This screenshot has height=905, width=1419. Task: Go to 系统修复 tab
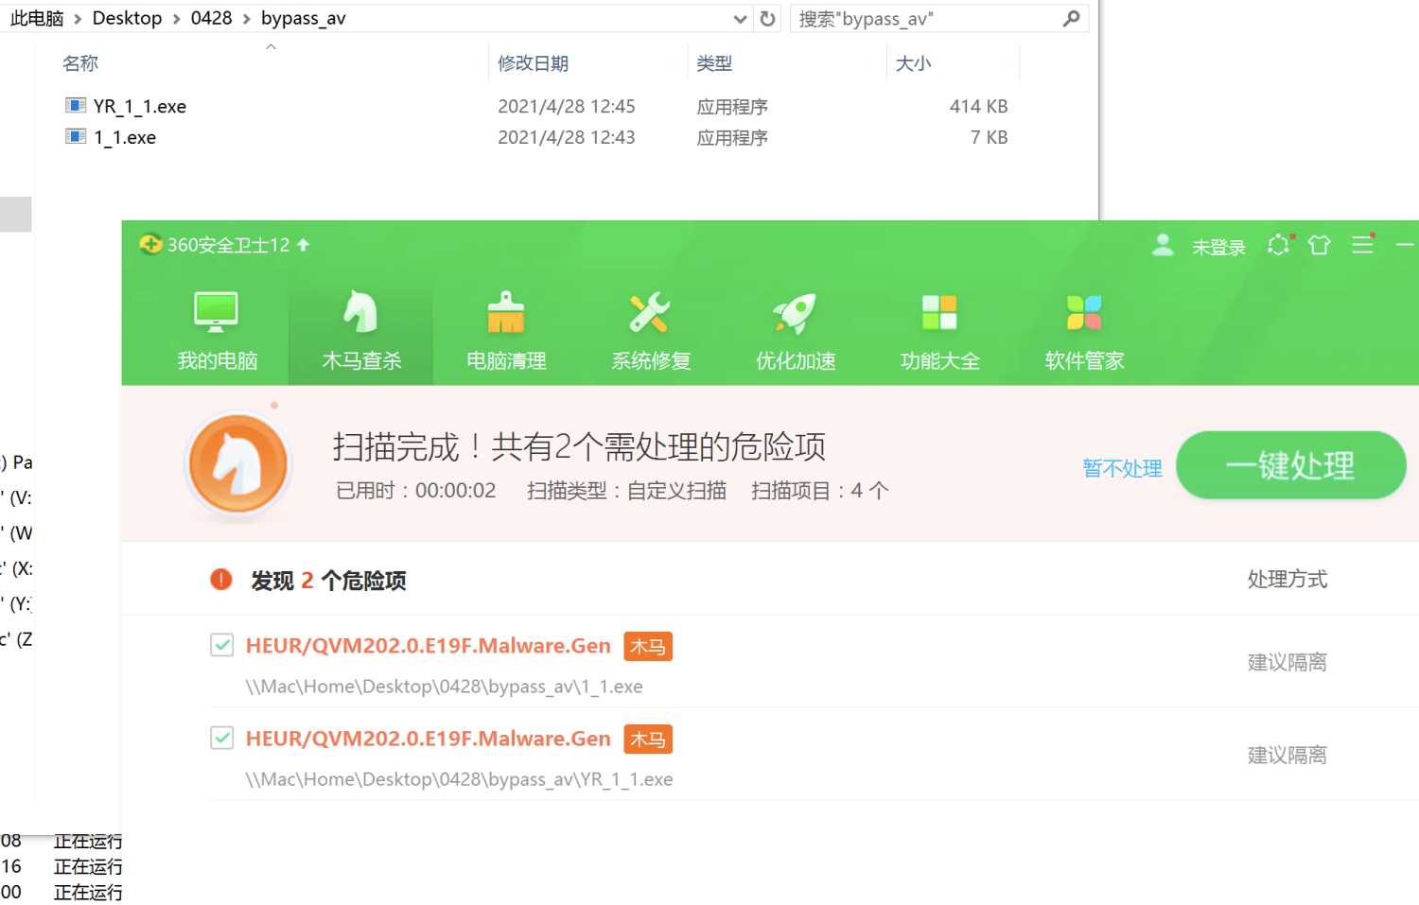click(651, 331)
